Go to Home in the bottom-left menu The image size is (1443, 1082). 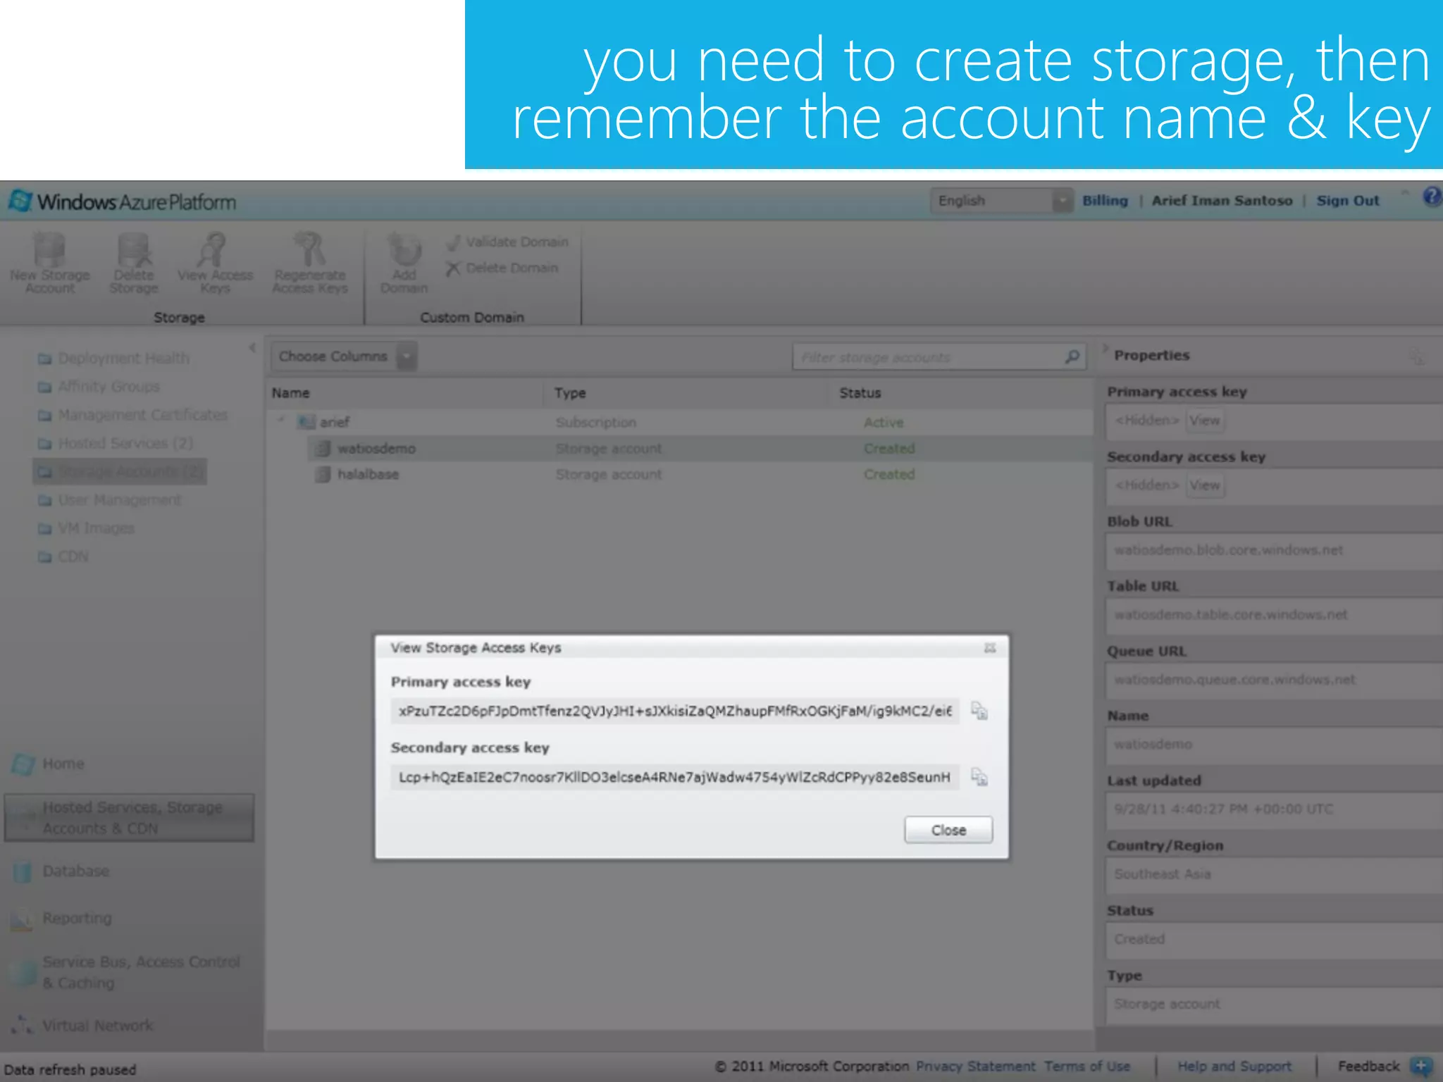(48, 764)
